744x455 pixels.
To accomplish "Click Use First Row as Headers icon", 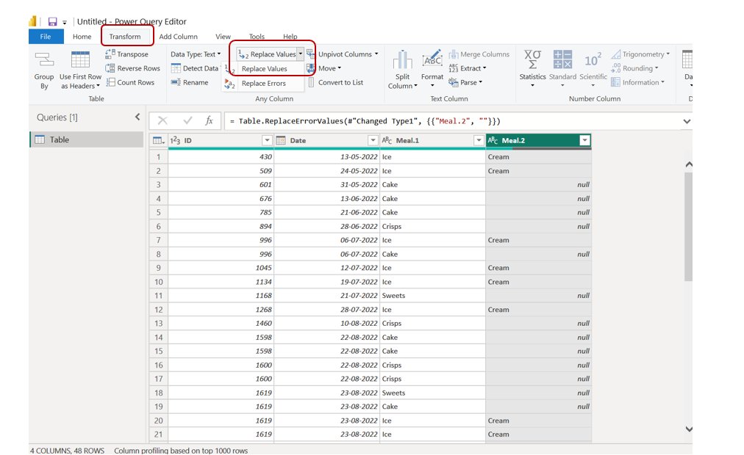I will 80,59.
